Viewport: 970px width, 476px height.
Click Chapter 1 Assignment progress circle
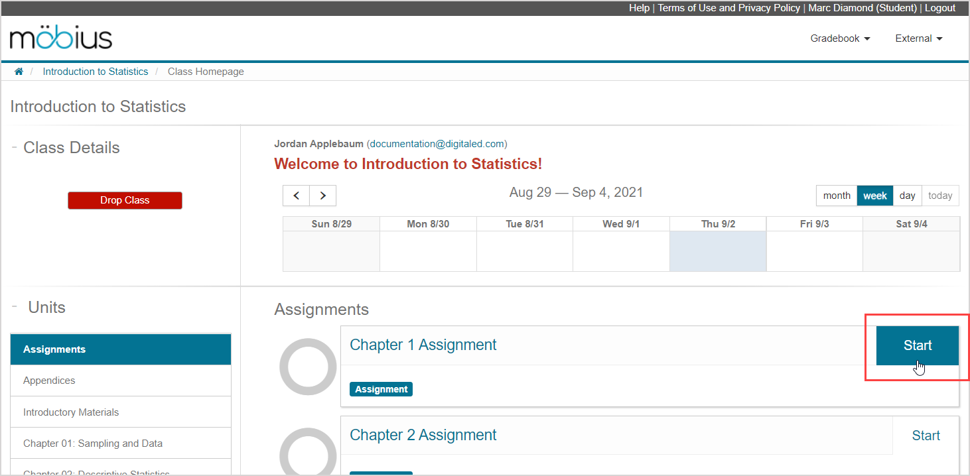click(x=308, y=367)
